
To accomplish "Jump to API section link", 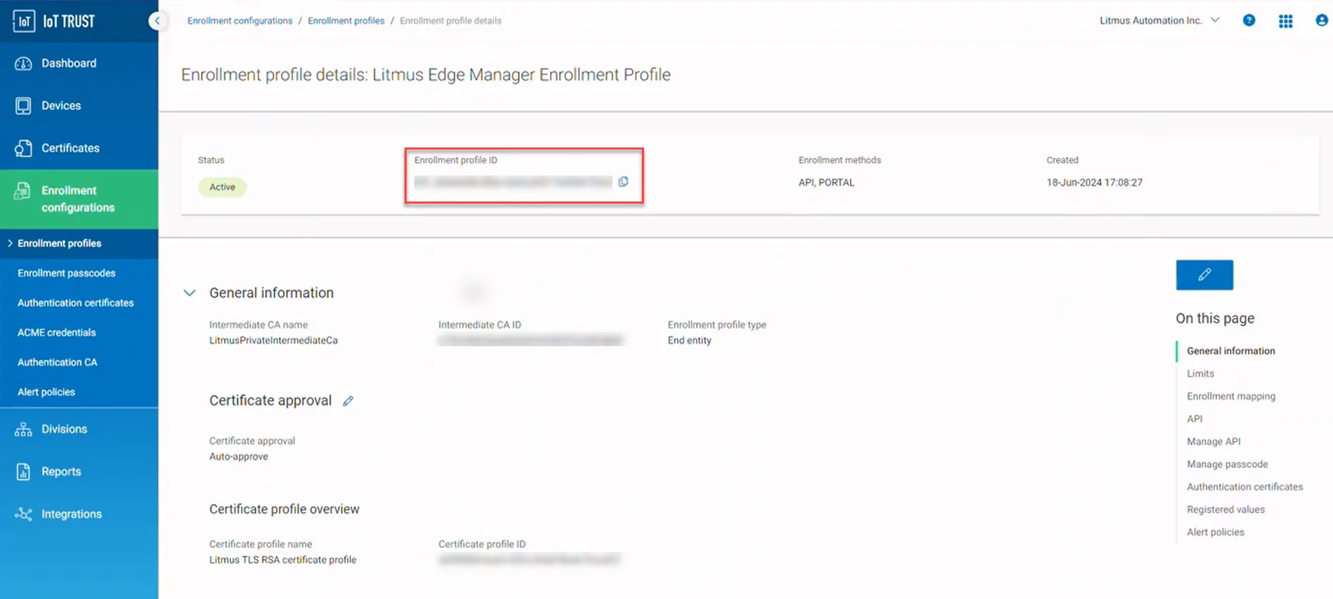I will [1195, 419].
